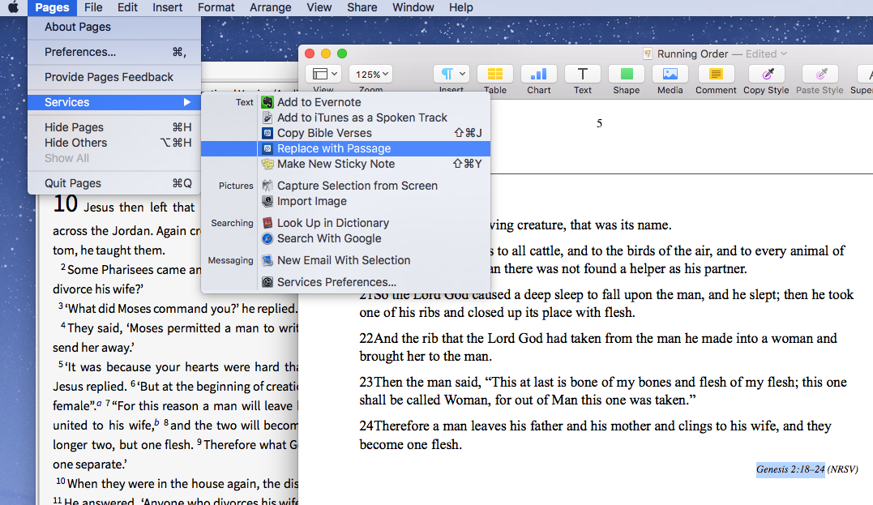Open the View menu in menu bar

click(319, 7)
